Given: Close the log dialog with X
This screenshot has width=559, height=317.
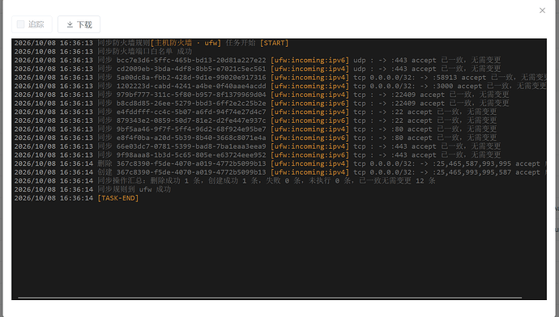Looking at the screenshot, I should tap(542, 11).
